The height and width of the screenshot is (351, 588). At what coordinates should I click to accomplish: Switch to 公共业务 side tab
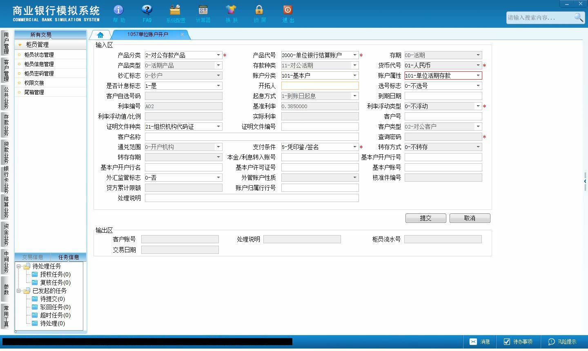(6, 98)
